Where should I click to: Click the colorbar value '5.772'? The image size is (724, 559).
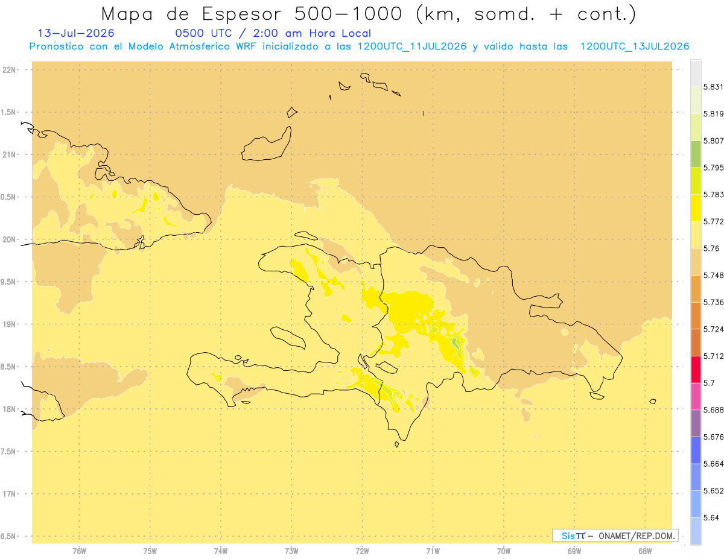(x=713, y=221)
